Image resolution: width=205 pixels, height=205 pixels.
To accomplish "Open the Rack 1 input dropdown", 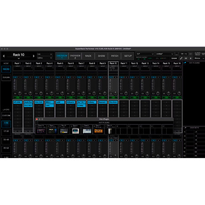I will [18, 69].
